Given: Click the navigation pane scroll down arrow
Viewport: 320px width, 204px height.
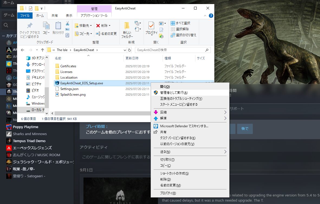Looking at the screenshot, I should pyautogui.click(x=47, y=113).
